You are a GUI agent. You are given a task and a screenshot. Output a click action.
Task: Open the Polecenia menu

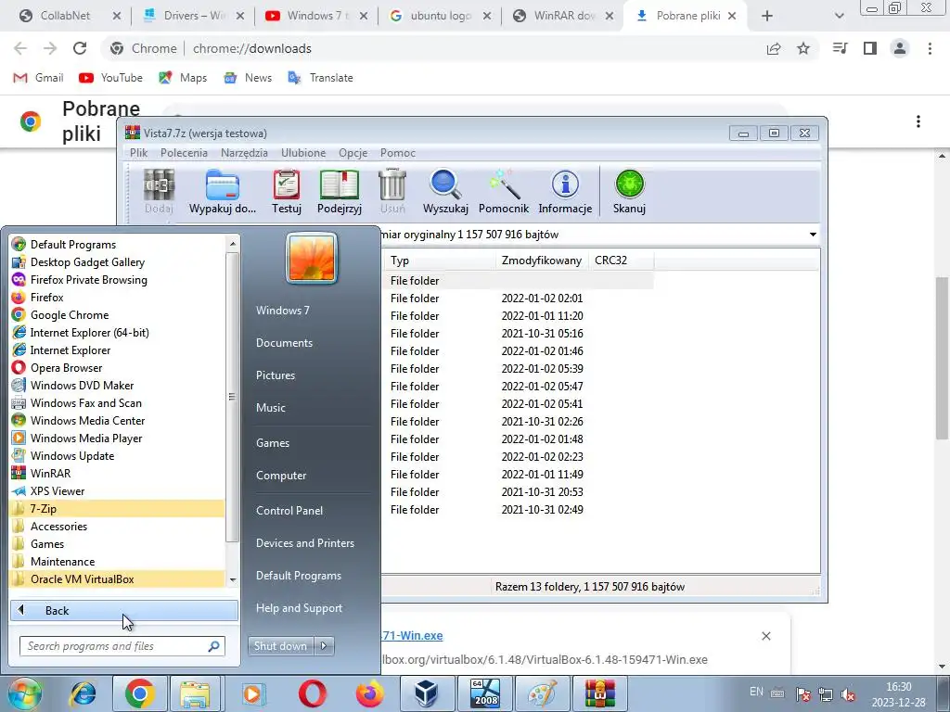coord(184,153)
